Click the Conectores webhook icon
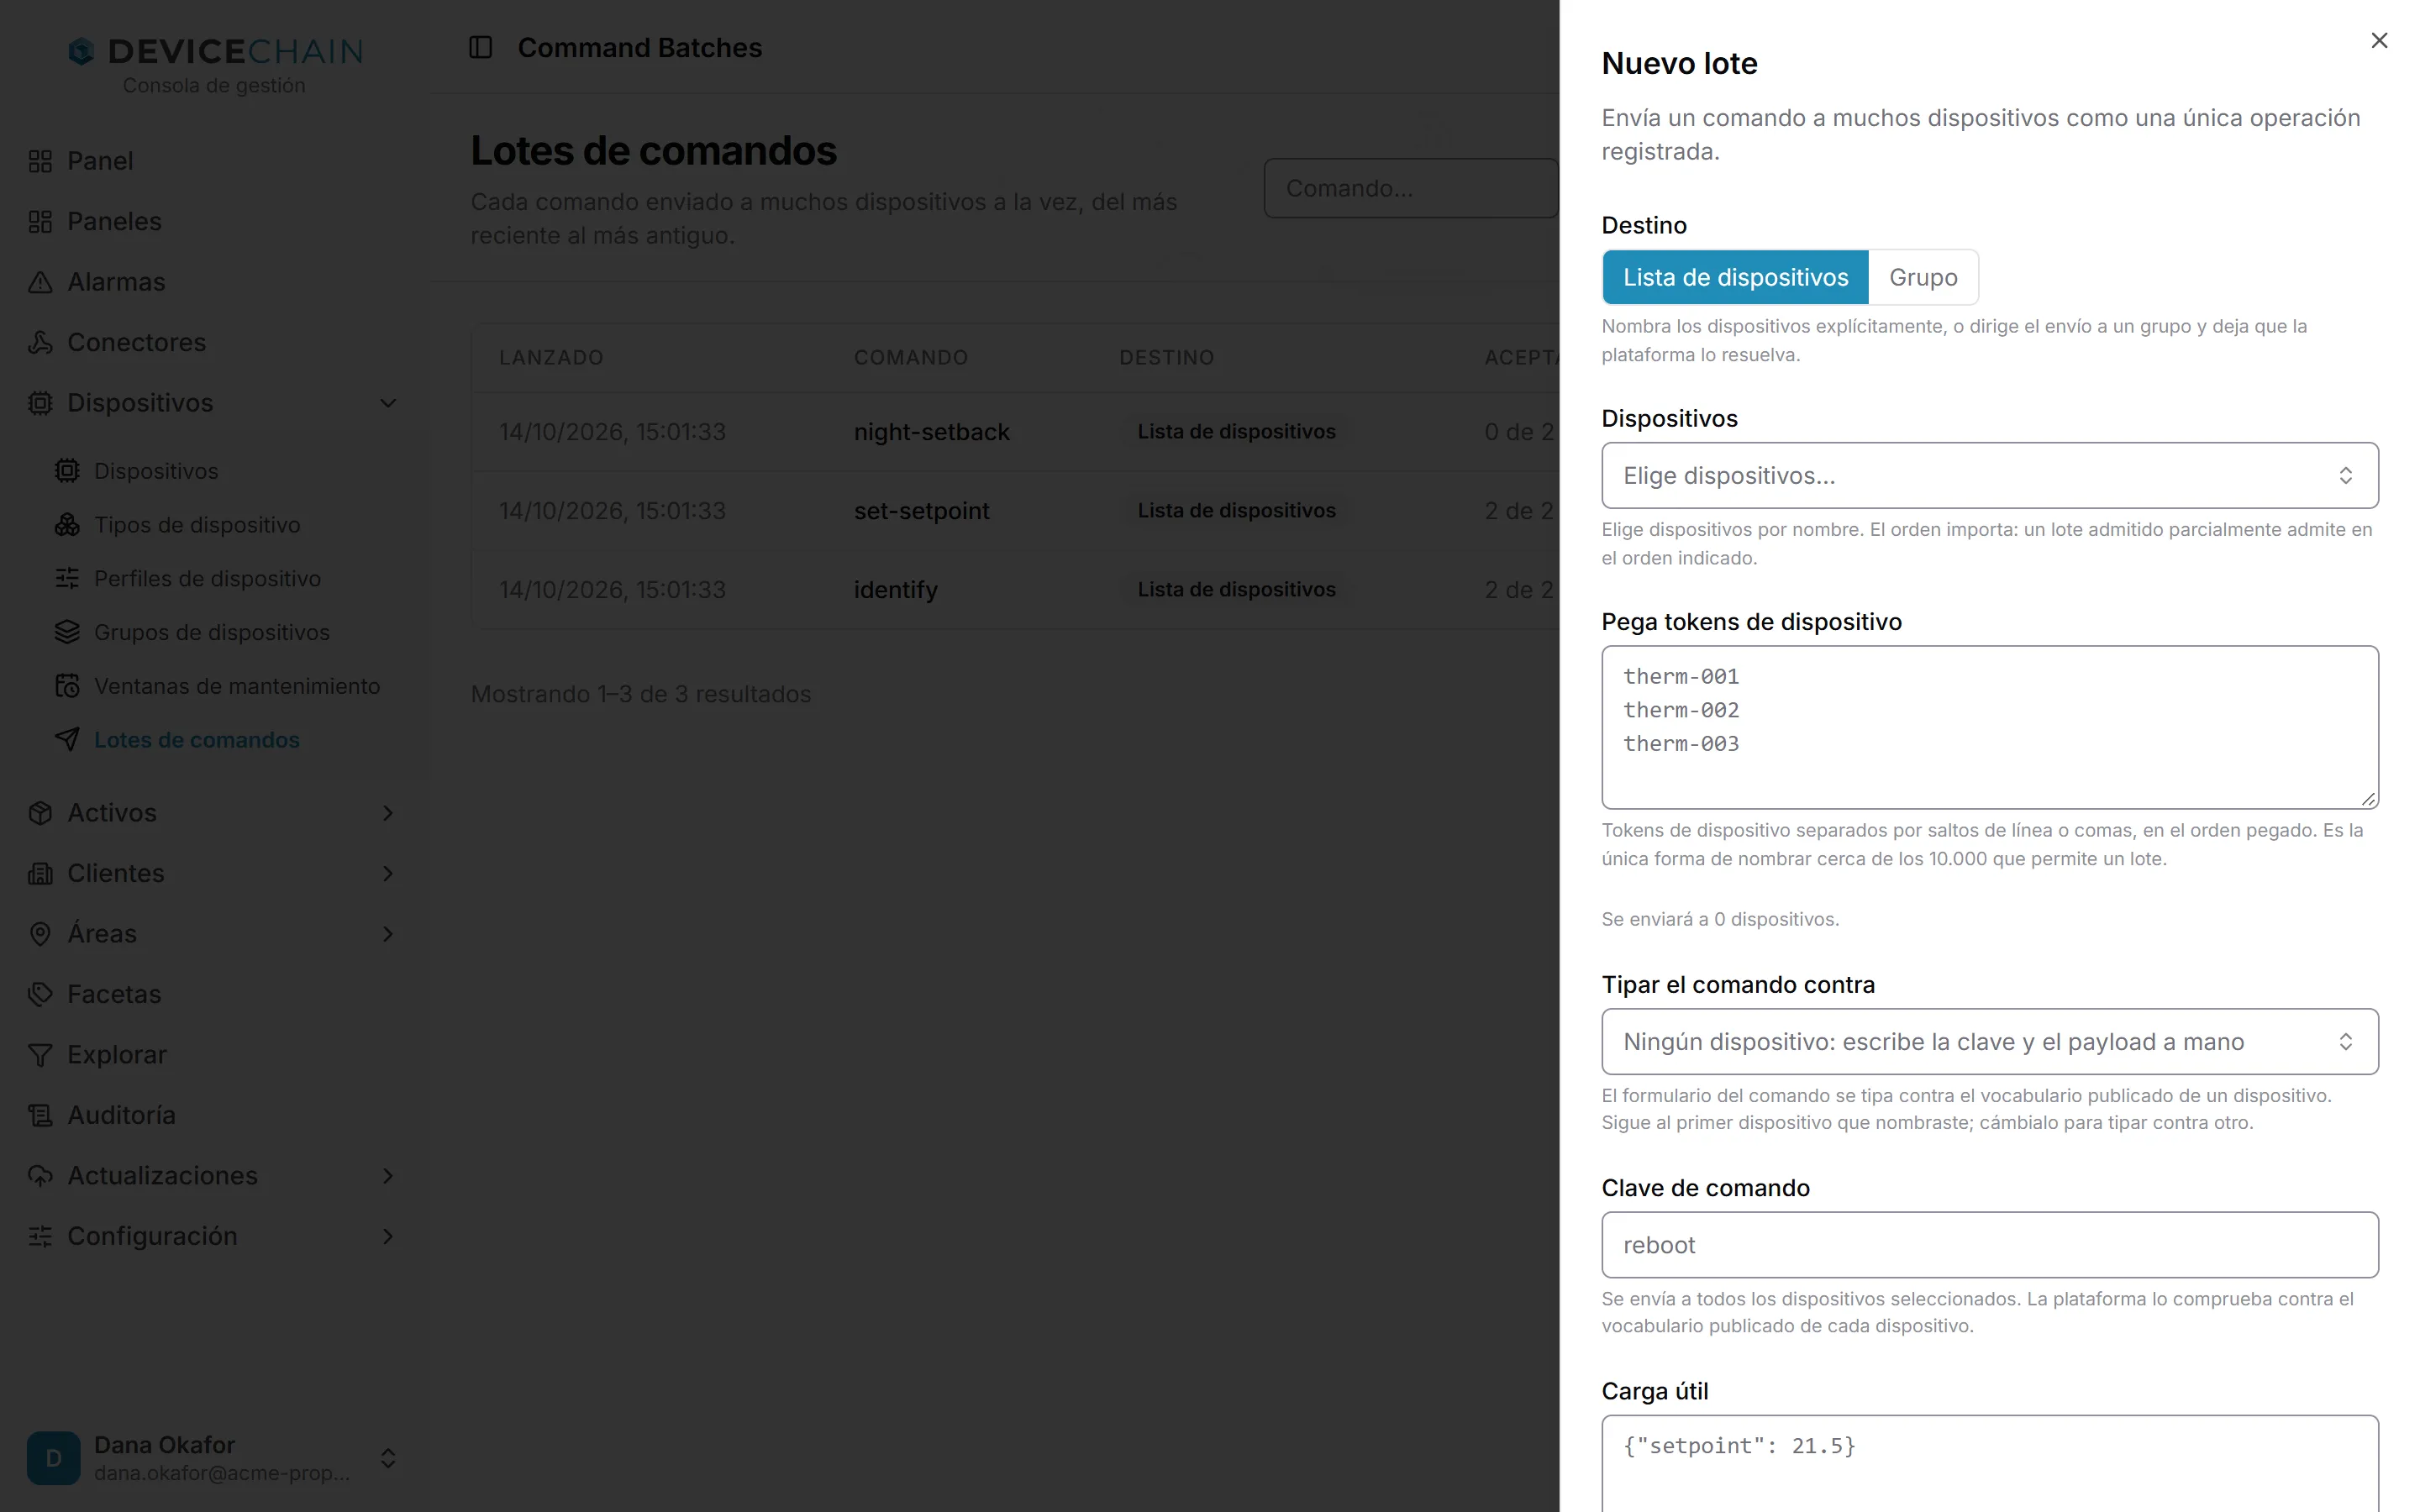This screenshot has height=1512, width=2420. [40, 342]
